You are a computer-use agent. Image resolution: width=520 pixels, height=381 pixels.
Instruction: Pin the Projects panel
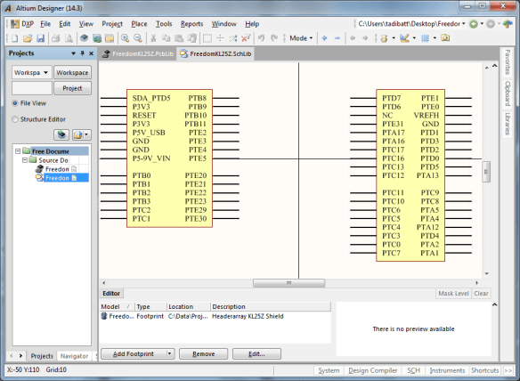tap(82, 53)
